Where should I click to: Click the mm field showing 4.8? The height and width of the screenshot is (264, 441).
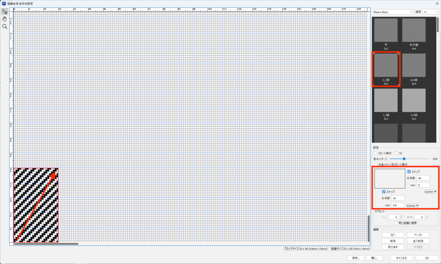click(398, 205)
